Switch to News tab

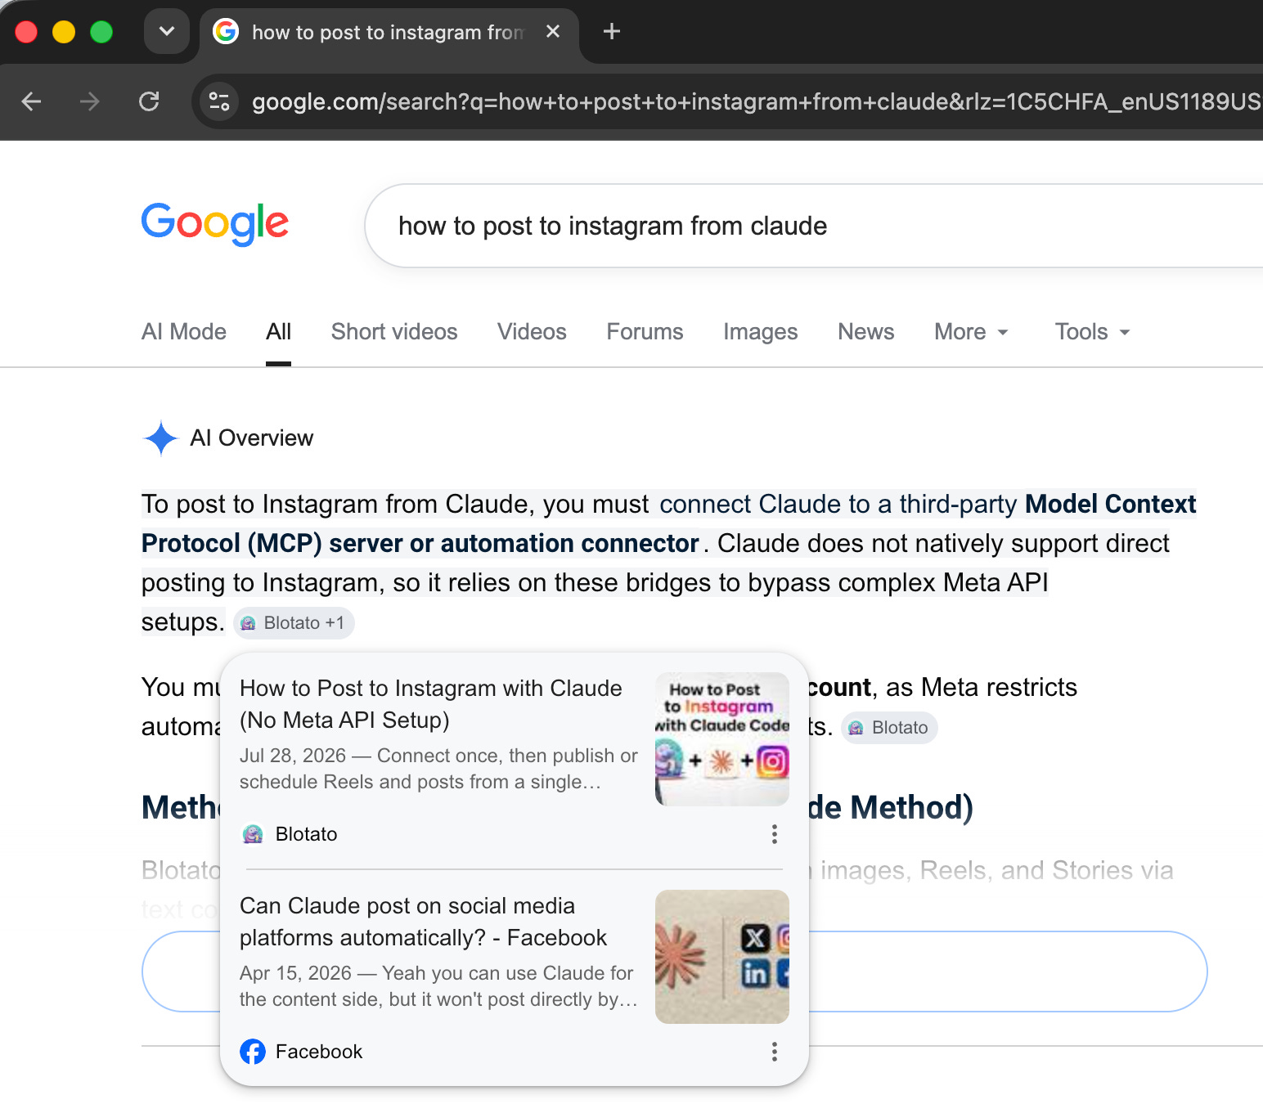[865, 332]
